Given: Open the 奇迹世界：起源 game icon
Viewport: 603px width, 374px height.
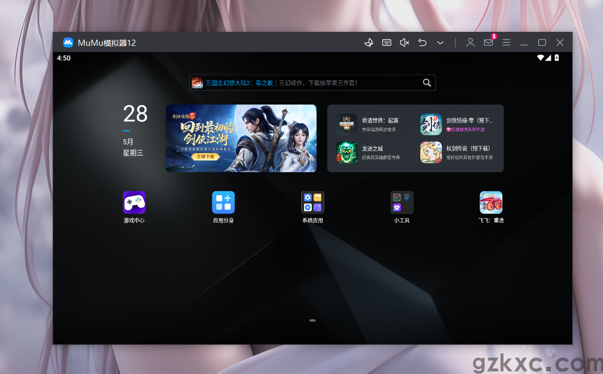Looking at the screenshot, I should point(346,124).
